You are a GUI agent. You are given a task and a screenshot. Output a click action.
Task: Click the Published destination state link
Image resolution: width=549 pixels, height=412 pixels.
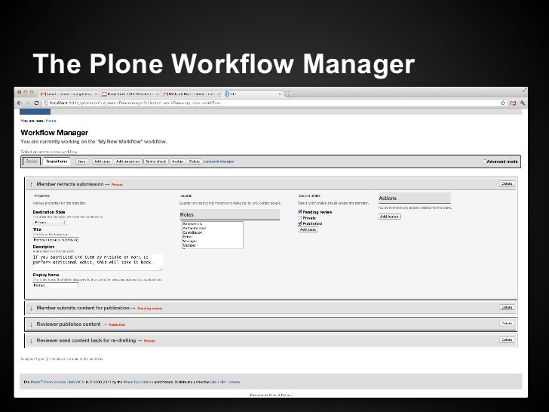117,324
